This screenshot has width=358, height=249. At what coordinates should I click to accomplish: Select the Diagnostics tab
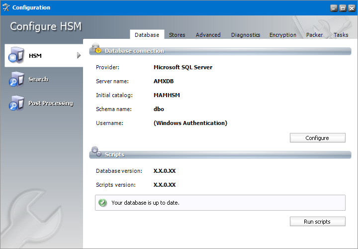245,35
